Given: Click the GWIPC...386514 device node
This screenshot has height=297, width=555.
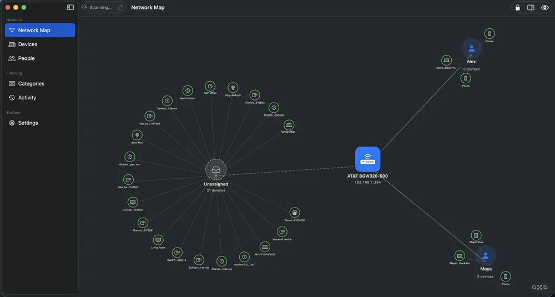Looking at the screenshot, I should click(x=177, y=253).
